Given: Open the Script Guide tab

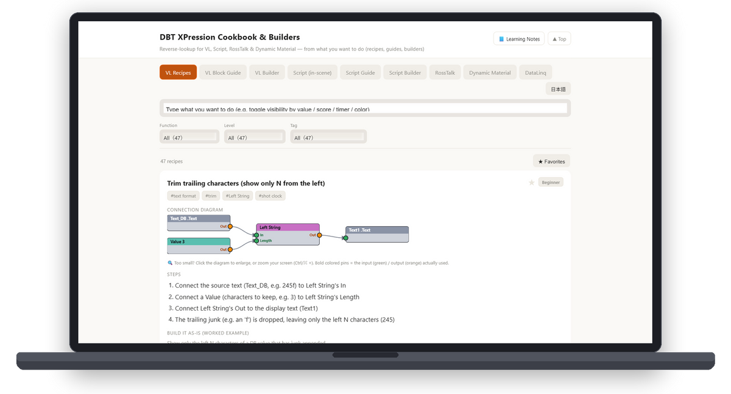Looking at the screenshot, I should click(360, 72).
